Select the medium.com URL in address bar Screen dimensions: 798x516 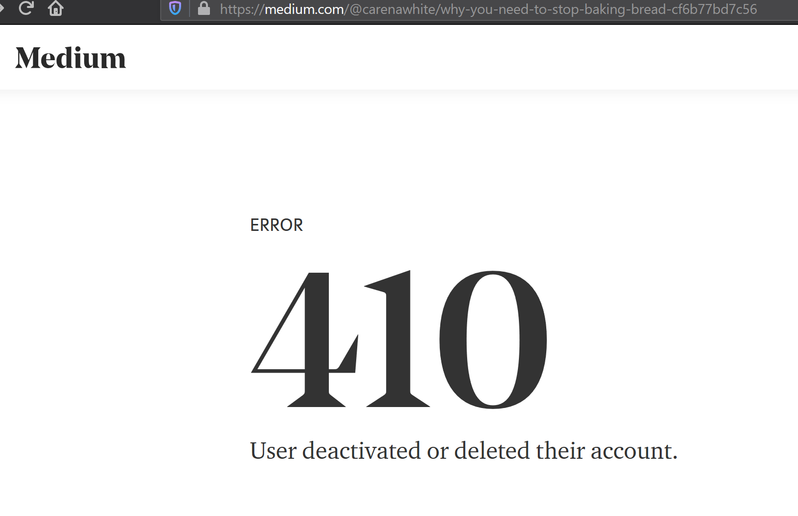coord(488,9)
